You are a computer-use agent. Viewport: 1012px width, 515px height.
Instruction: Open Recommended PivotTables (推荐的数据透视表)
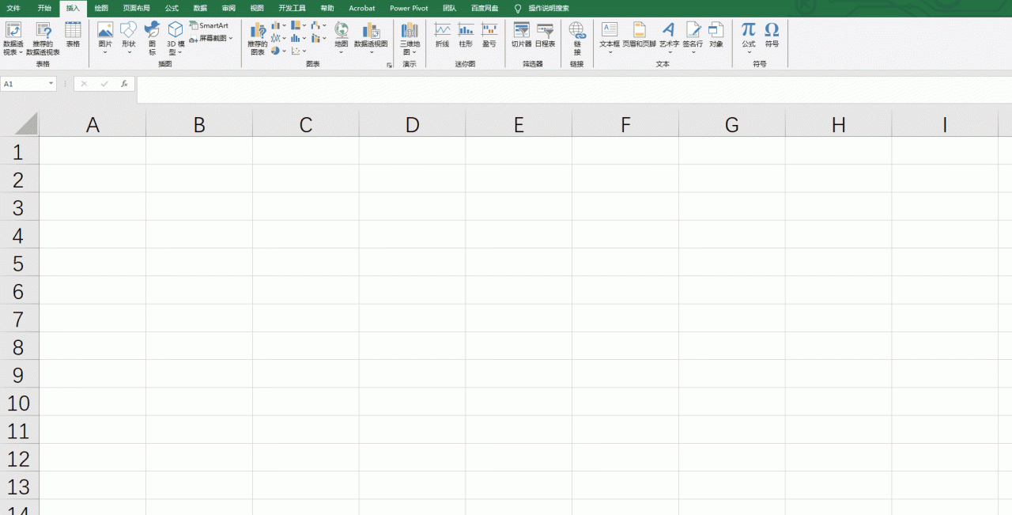43,38
